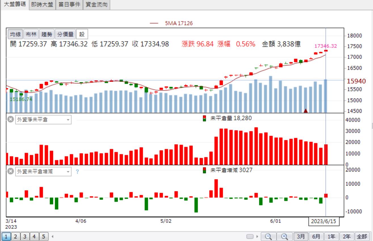Click the small scroll handle before zoom buttons
The image size is (373, 241).
pyautogui.click(x=250, y=236)
